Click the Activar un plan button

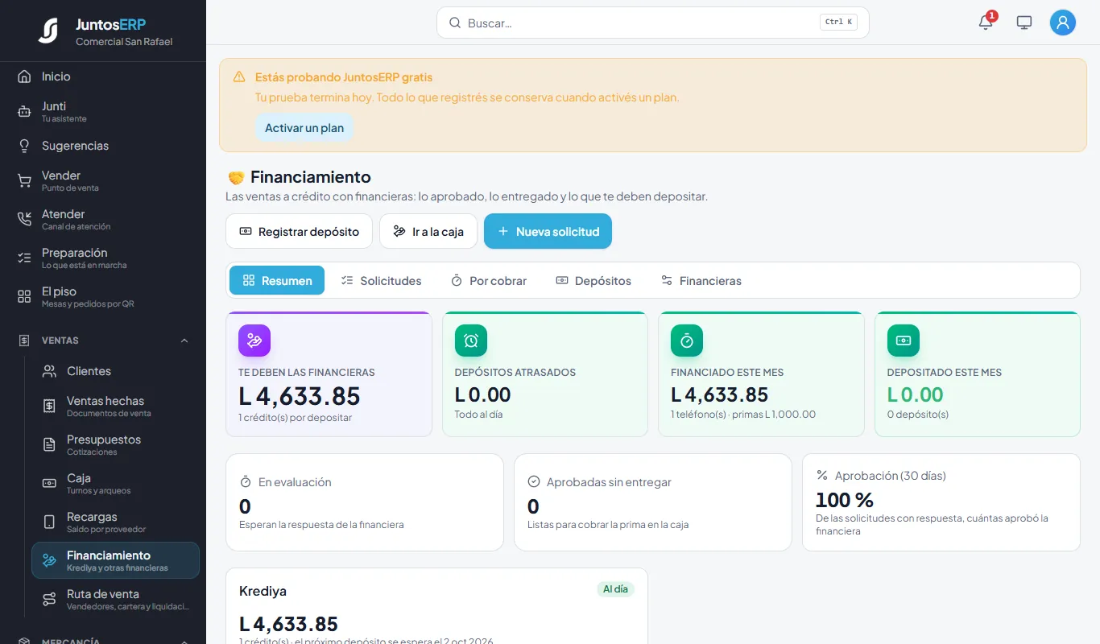click(x=304, y=128)
